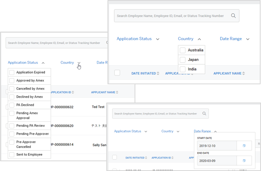Image resolution: width=261 pixels, height=171 pixels.
Task: Collapse the Application Status dropdown in the left panel
Action: (43, 63)
